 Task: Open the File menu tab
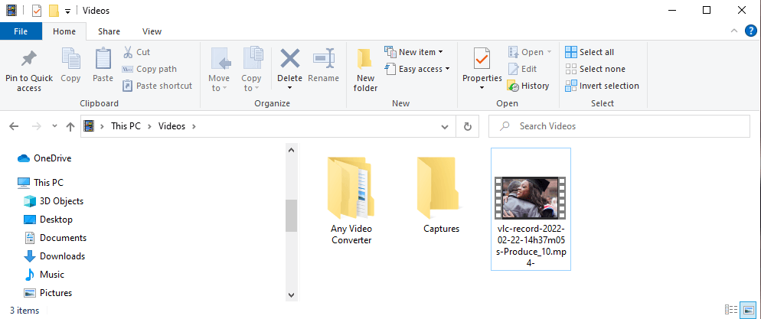point(21,31)
